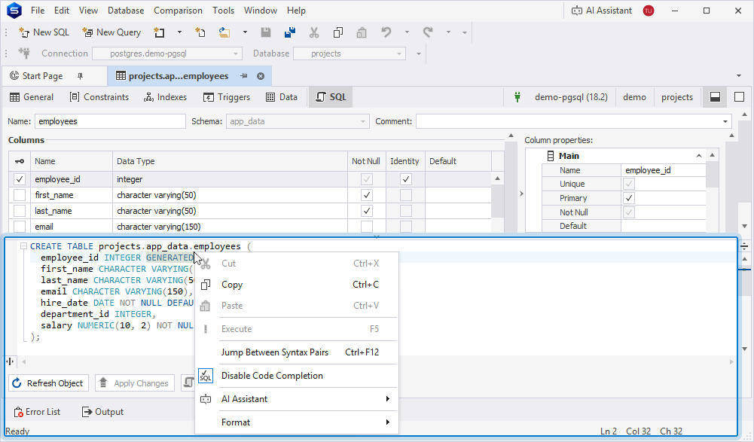Open the Tools menu
This screenshot has height=442, width=754.
(x=223, y=11)
